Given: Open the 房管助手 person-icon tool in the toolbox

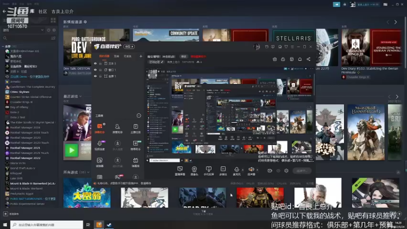Looking at the screenshot, I should 118,128.
